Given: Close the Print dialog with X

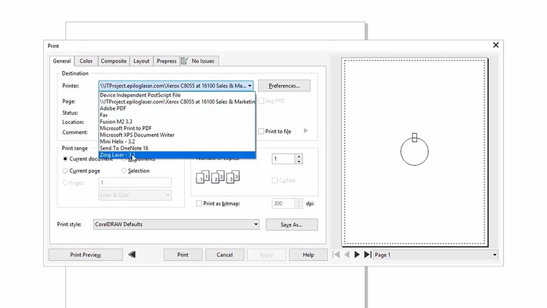Looking at the screenshot, I should click(x=496, y=46).
